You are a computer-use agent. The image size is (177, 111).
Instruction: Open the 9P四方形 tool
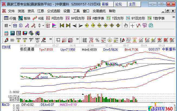pyautogui.click(x=75, y=18)
